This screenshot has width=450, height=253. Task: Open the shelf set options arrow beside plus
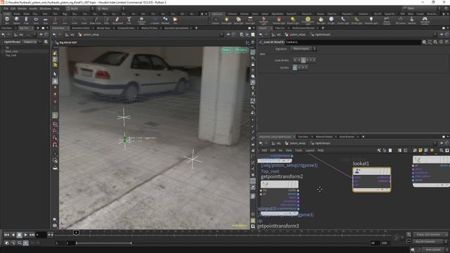pyautogui.click(x=206, y=13)
